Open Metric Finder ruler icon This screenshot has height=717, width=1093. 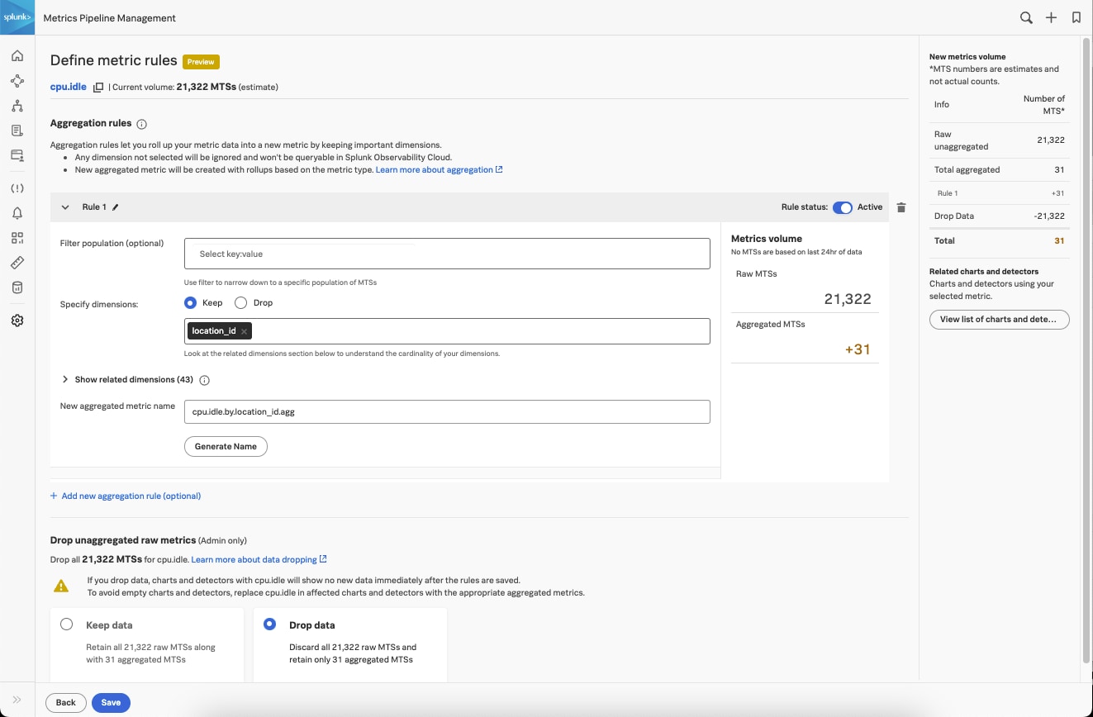[x=17, y=263]
